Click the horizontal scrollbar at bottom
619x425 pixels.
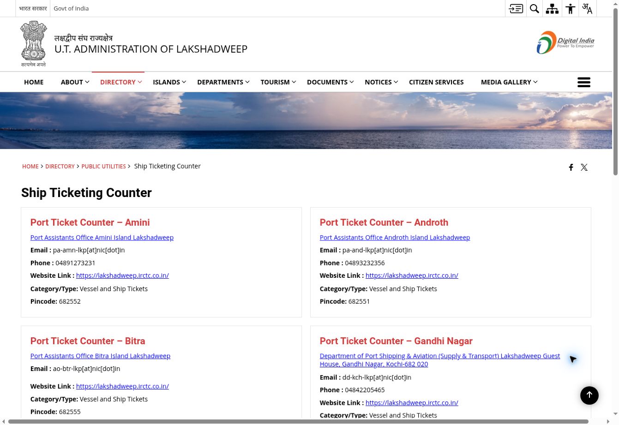(298, 421)
